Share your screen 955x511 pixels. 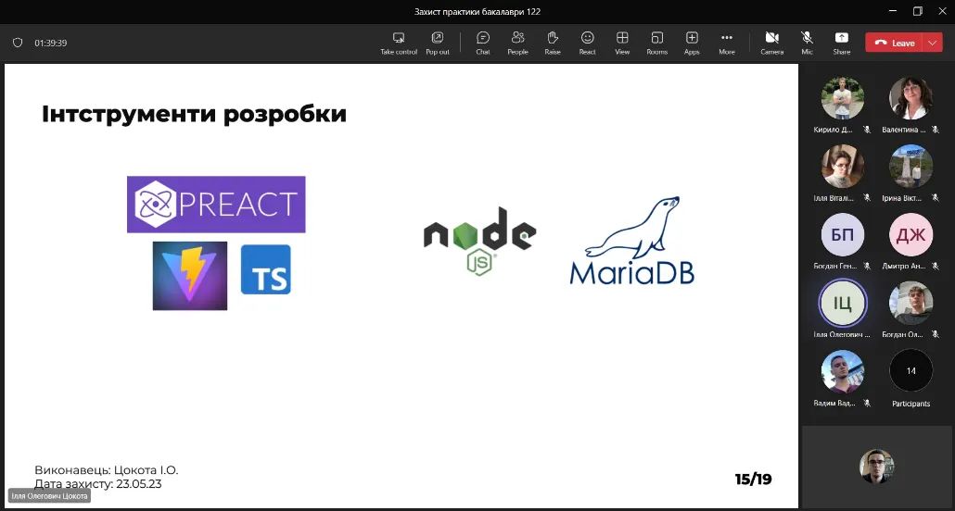pyautogui.click(x=842, y=44)
